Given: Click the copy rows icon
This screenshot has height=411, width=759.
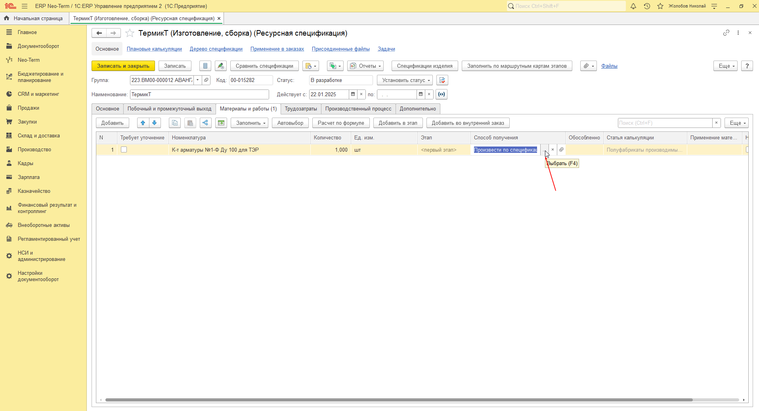Looking at the screenshot, I should point(175,123).
